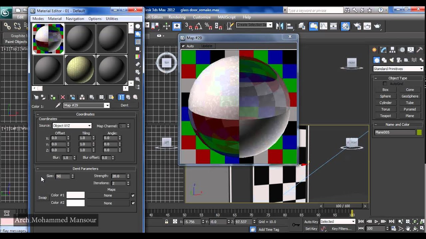Screen dimensions: 426x239
Task: Open the Modify panel icon
Action: [383, 50]
